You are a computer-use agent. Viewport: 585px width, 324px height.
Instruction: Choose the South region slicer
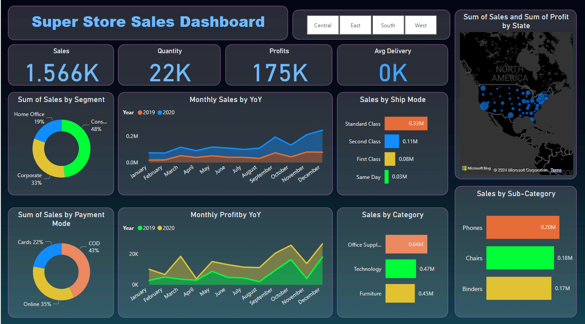388,25
